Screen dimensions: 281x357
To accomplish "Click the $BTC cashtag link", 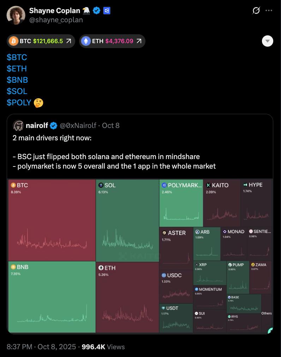I will pyautogui.click(x=17, y=57).
